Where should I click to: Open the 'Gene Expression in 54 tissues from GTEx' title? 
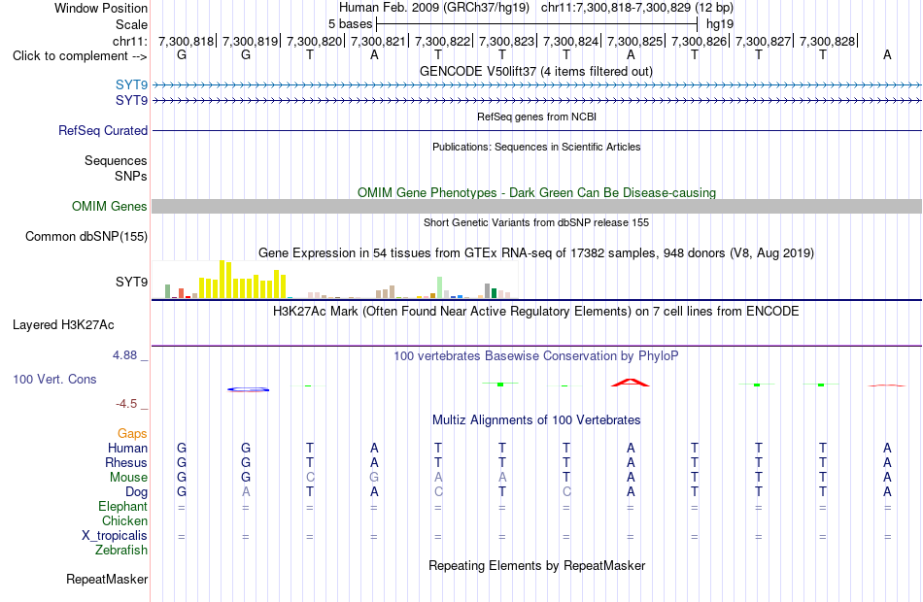pyautogui.click(x=536, y=253)
